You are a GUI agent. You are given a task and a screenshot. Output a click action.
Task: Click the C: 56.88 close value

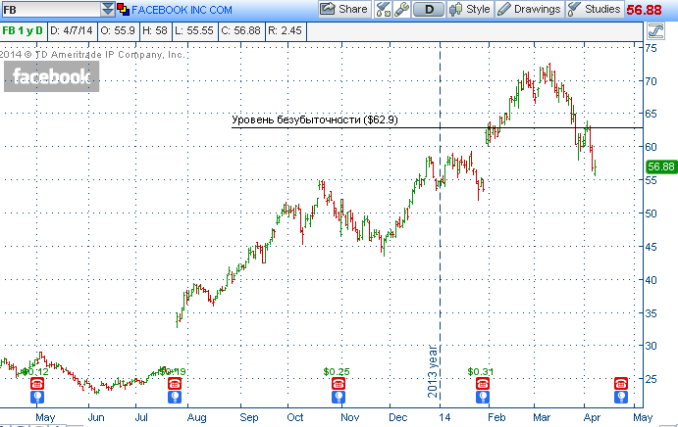(240, 30)
